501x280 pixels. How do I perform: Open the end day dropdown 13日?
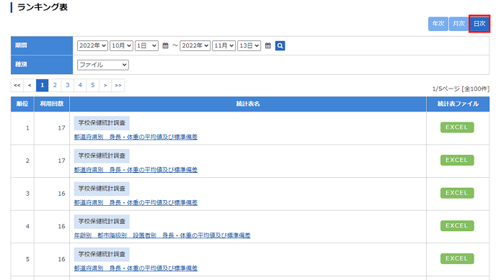[x=249, y=45]
